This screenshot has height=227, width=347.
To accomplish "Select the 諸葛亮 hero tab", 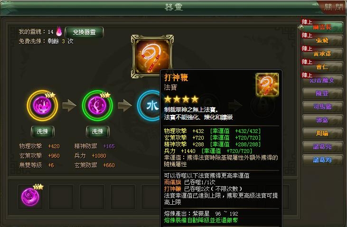I will pyautogui.click(x=322, y=147).
